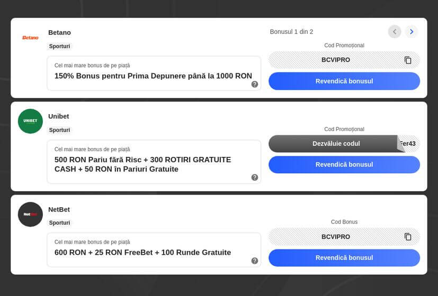438x296 pixels.
Task: Claim the Unibet bonus
Action: coord(344,164)
